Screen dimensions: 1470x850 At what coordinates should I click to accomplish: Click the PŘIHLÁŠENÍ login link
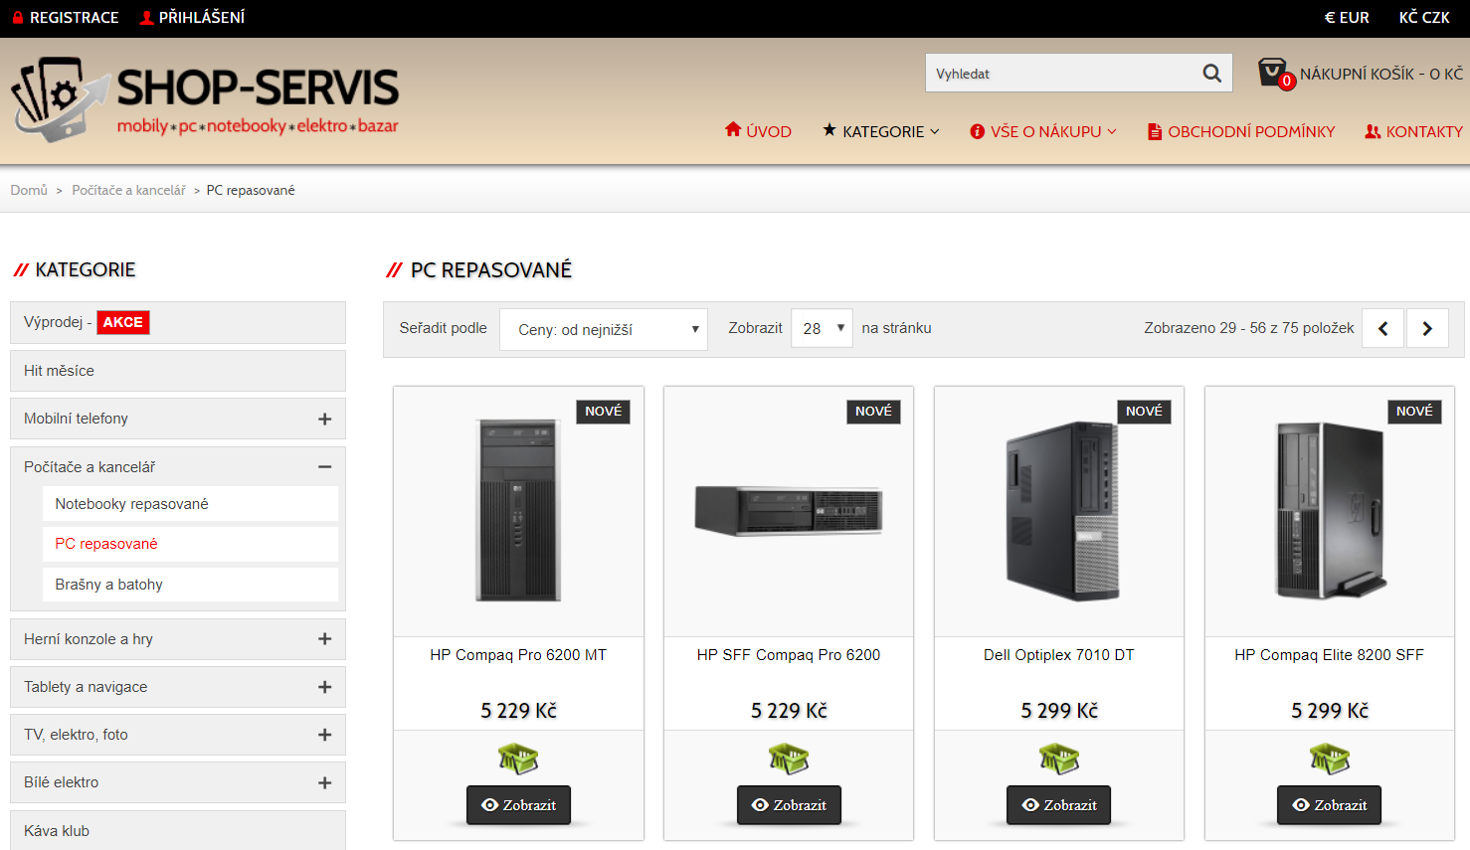click(202, 17)
